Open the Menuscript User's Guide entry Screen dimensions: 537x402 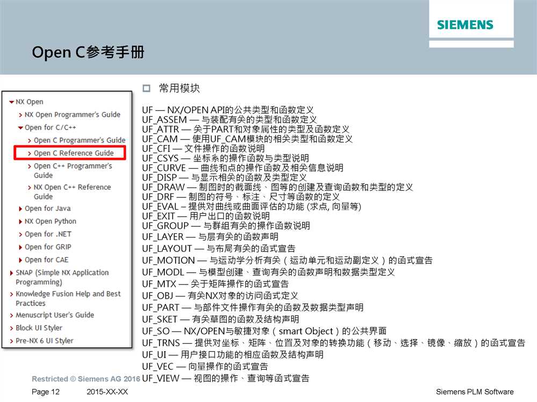55,315
